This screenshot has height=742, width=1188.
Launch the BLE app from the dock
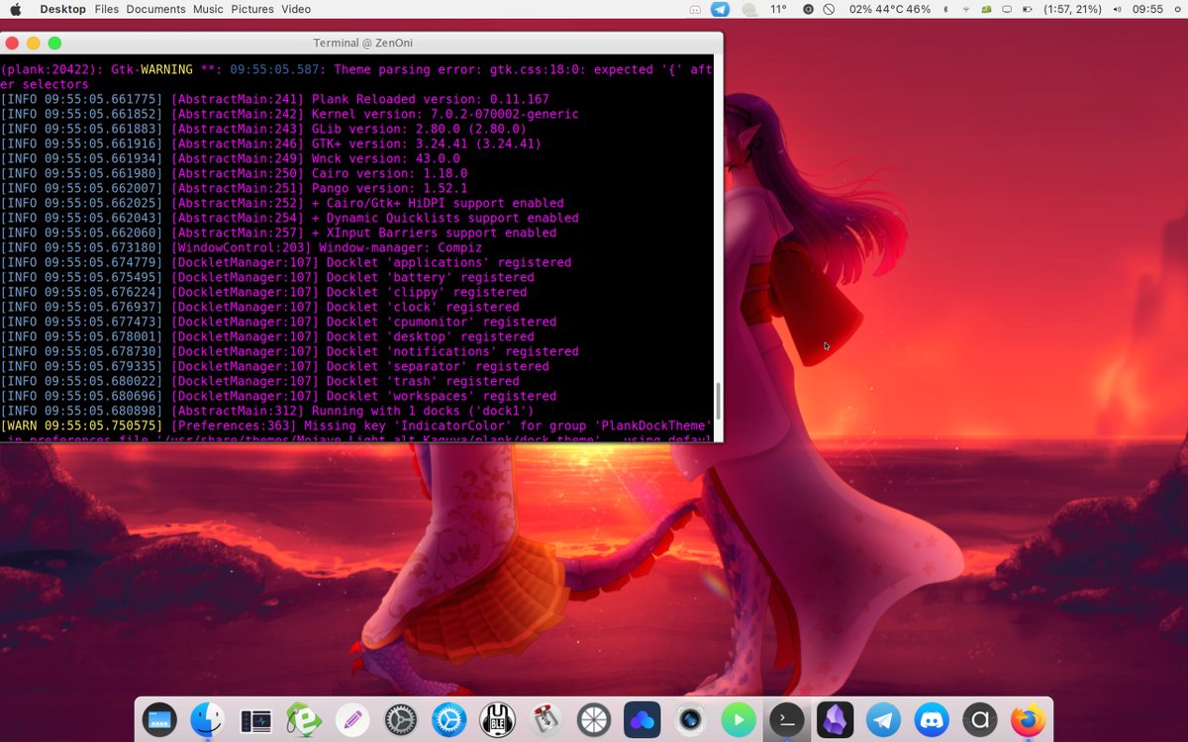point(497,719)
